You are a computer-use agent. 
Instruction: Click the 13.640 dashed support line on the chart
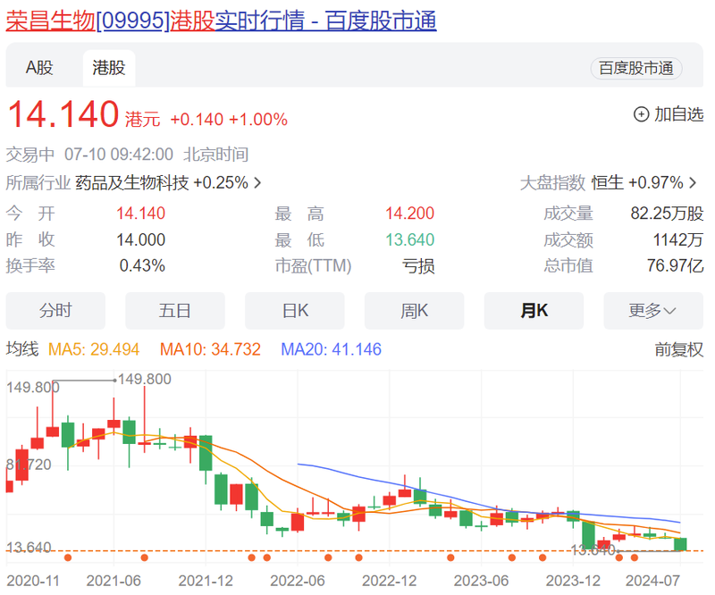357,550
